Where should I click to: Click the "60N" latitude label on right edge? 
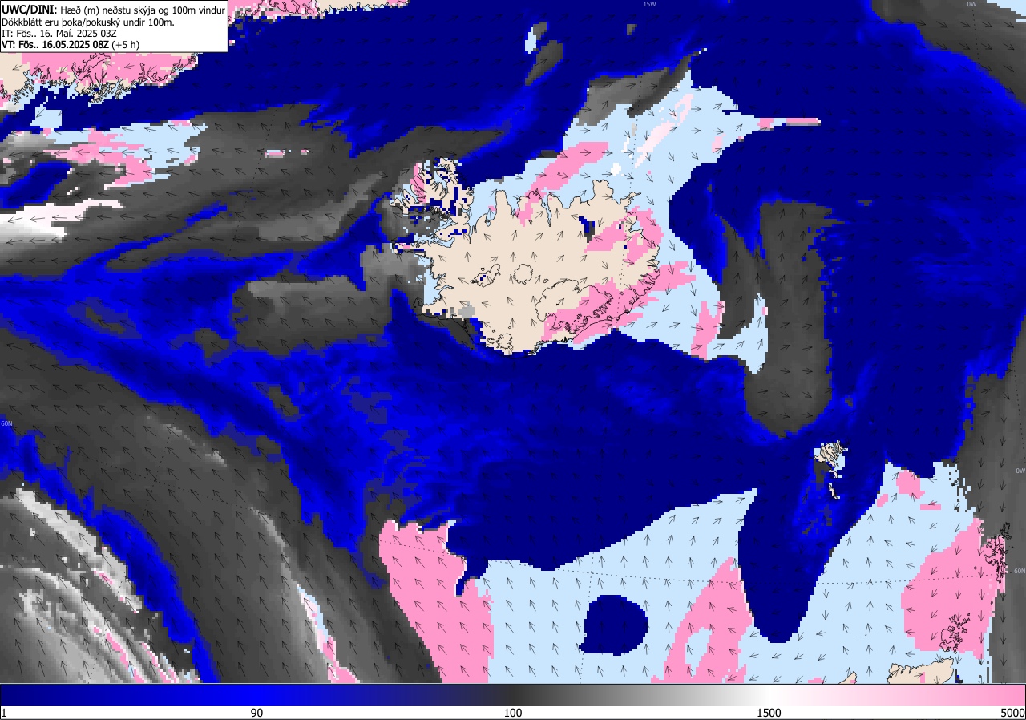(x=1020, y=572)
